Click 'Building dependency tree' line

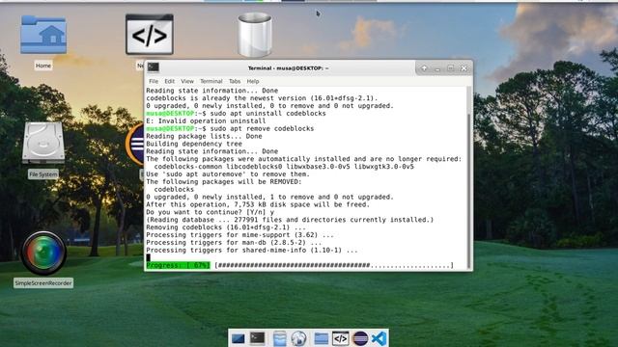coord(194,144)
